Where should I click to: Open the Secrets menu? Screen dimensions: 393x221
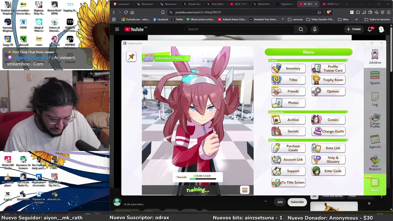[289, 131]
